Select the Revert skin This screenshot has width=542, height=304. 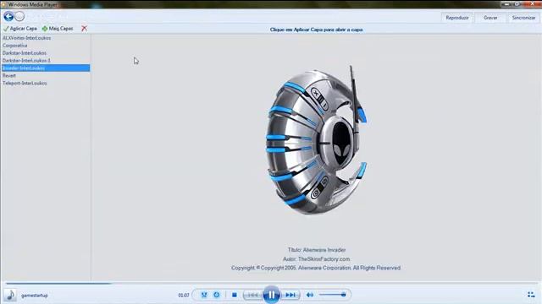(x=46, y=75)
